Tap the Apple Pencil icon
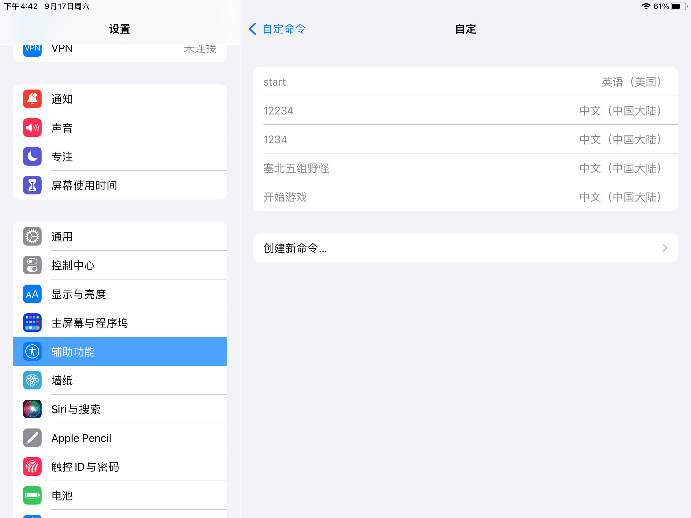 32,438
